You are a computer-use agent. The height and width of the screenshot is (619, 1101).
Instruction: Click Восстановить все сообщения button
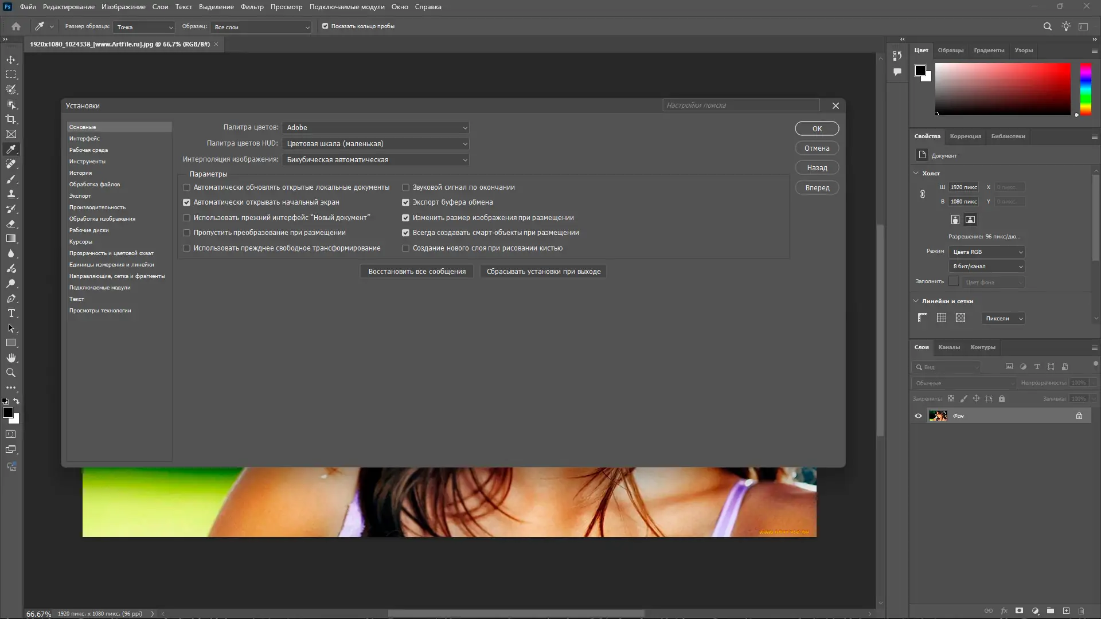(417, 272)
